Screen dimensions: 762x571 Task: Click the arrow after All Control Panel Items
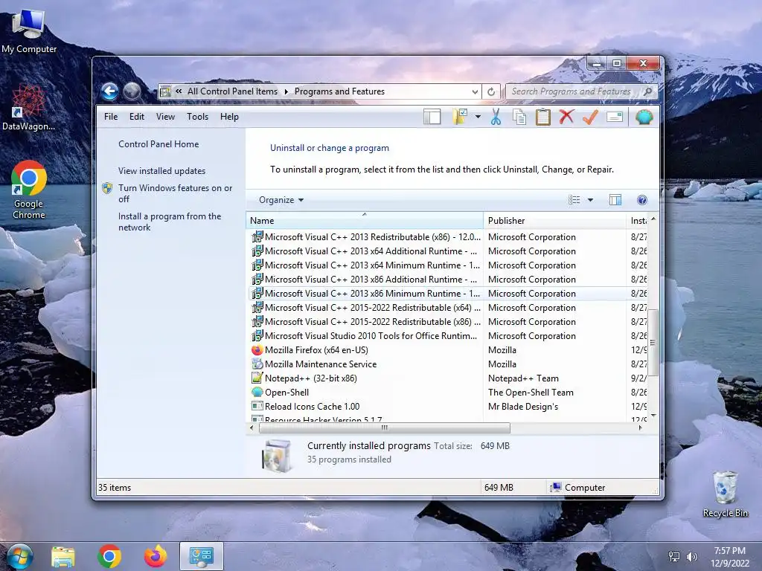(286, 91)
